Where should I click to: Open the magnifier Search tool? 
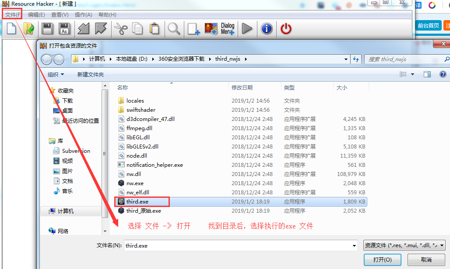coord(174,29)
